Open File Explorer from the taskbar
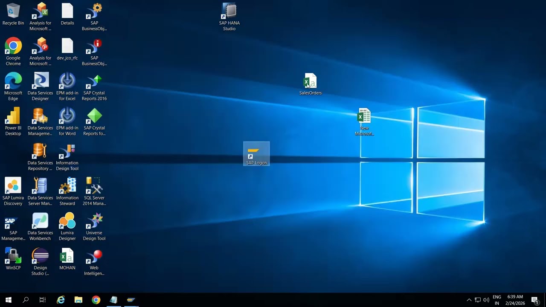Viewport: 546px width, 307px height. click(x=78, y=300)
